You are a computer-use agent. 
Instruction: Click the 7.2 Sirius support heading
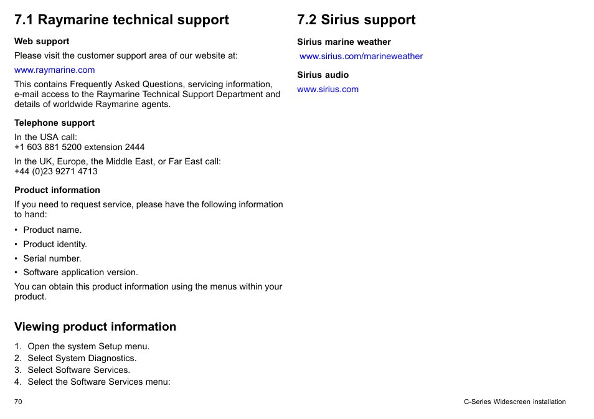tap(356, 20)
